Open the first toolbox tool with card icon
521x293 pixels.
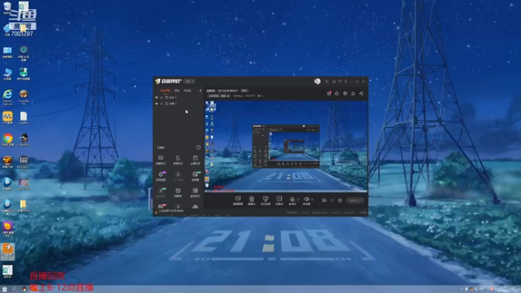(160, 160)
